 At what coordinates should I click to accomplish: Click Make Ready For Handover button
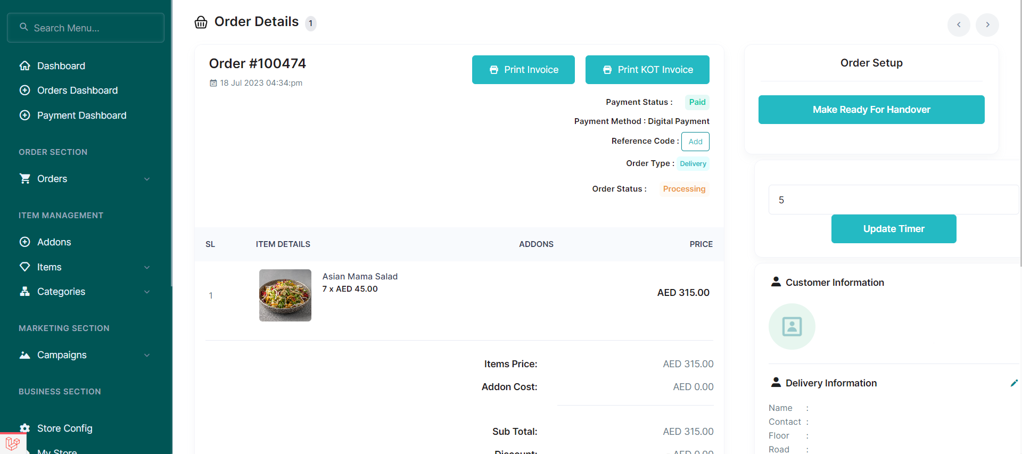coord(871,110)
